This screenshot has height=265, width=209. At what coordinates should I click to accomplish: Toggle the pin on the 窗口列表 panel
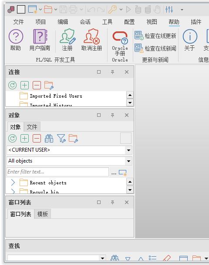point(112,202)
